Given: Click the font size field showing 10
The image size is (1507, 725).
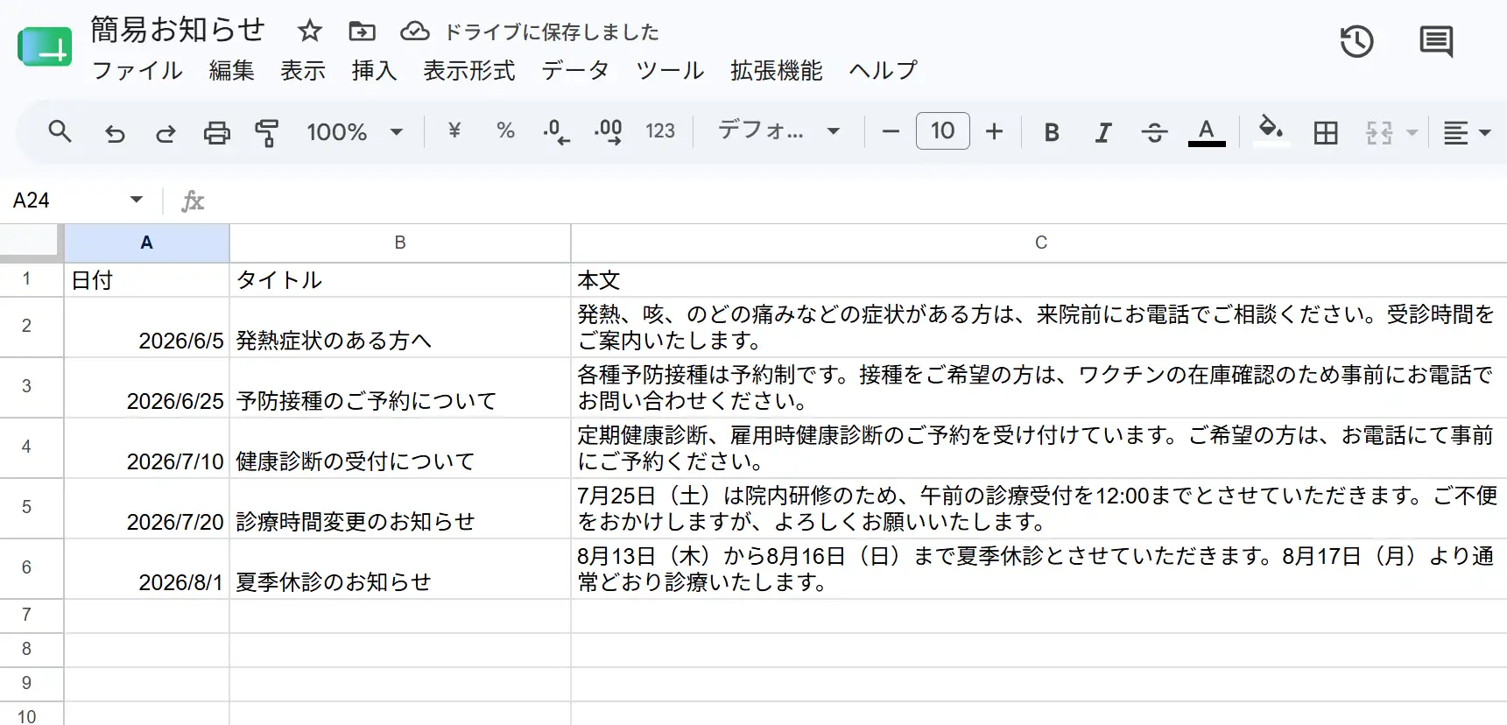Looking at the screenshot, I should tap(942, 131).
